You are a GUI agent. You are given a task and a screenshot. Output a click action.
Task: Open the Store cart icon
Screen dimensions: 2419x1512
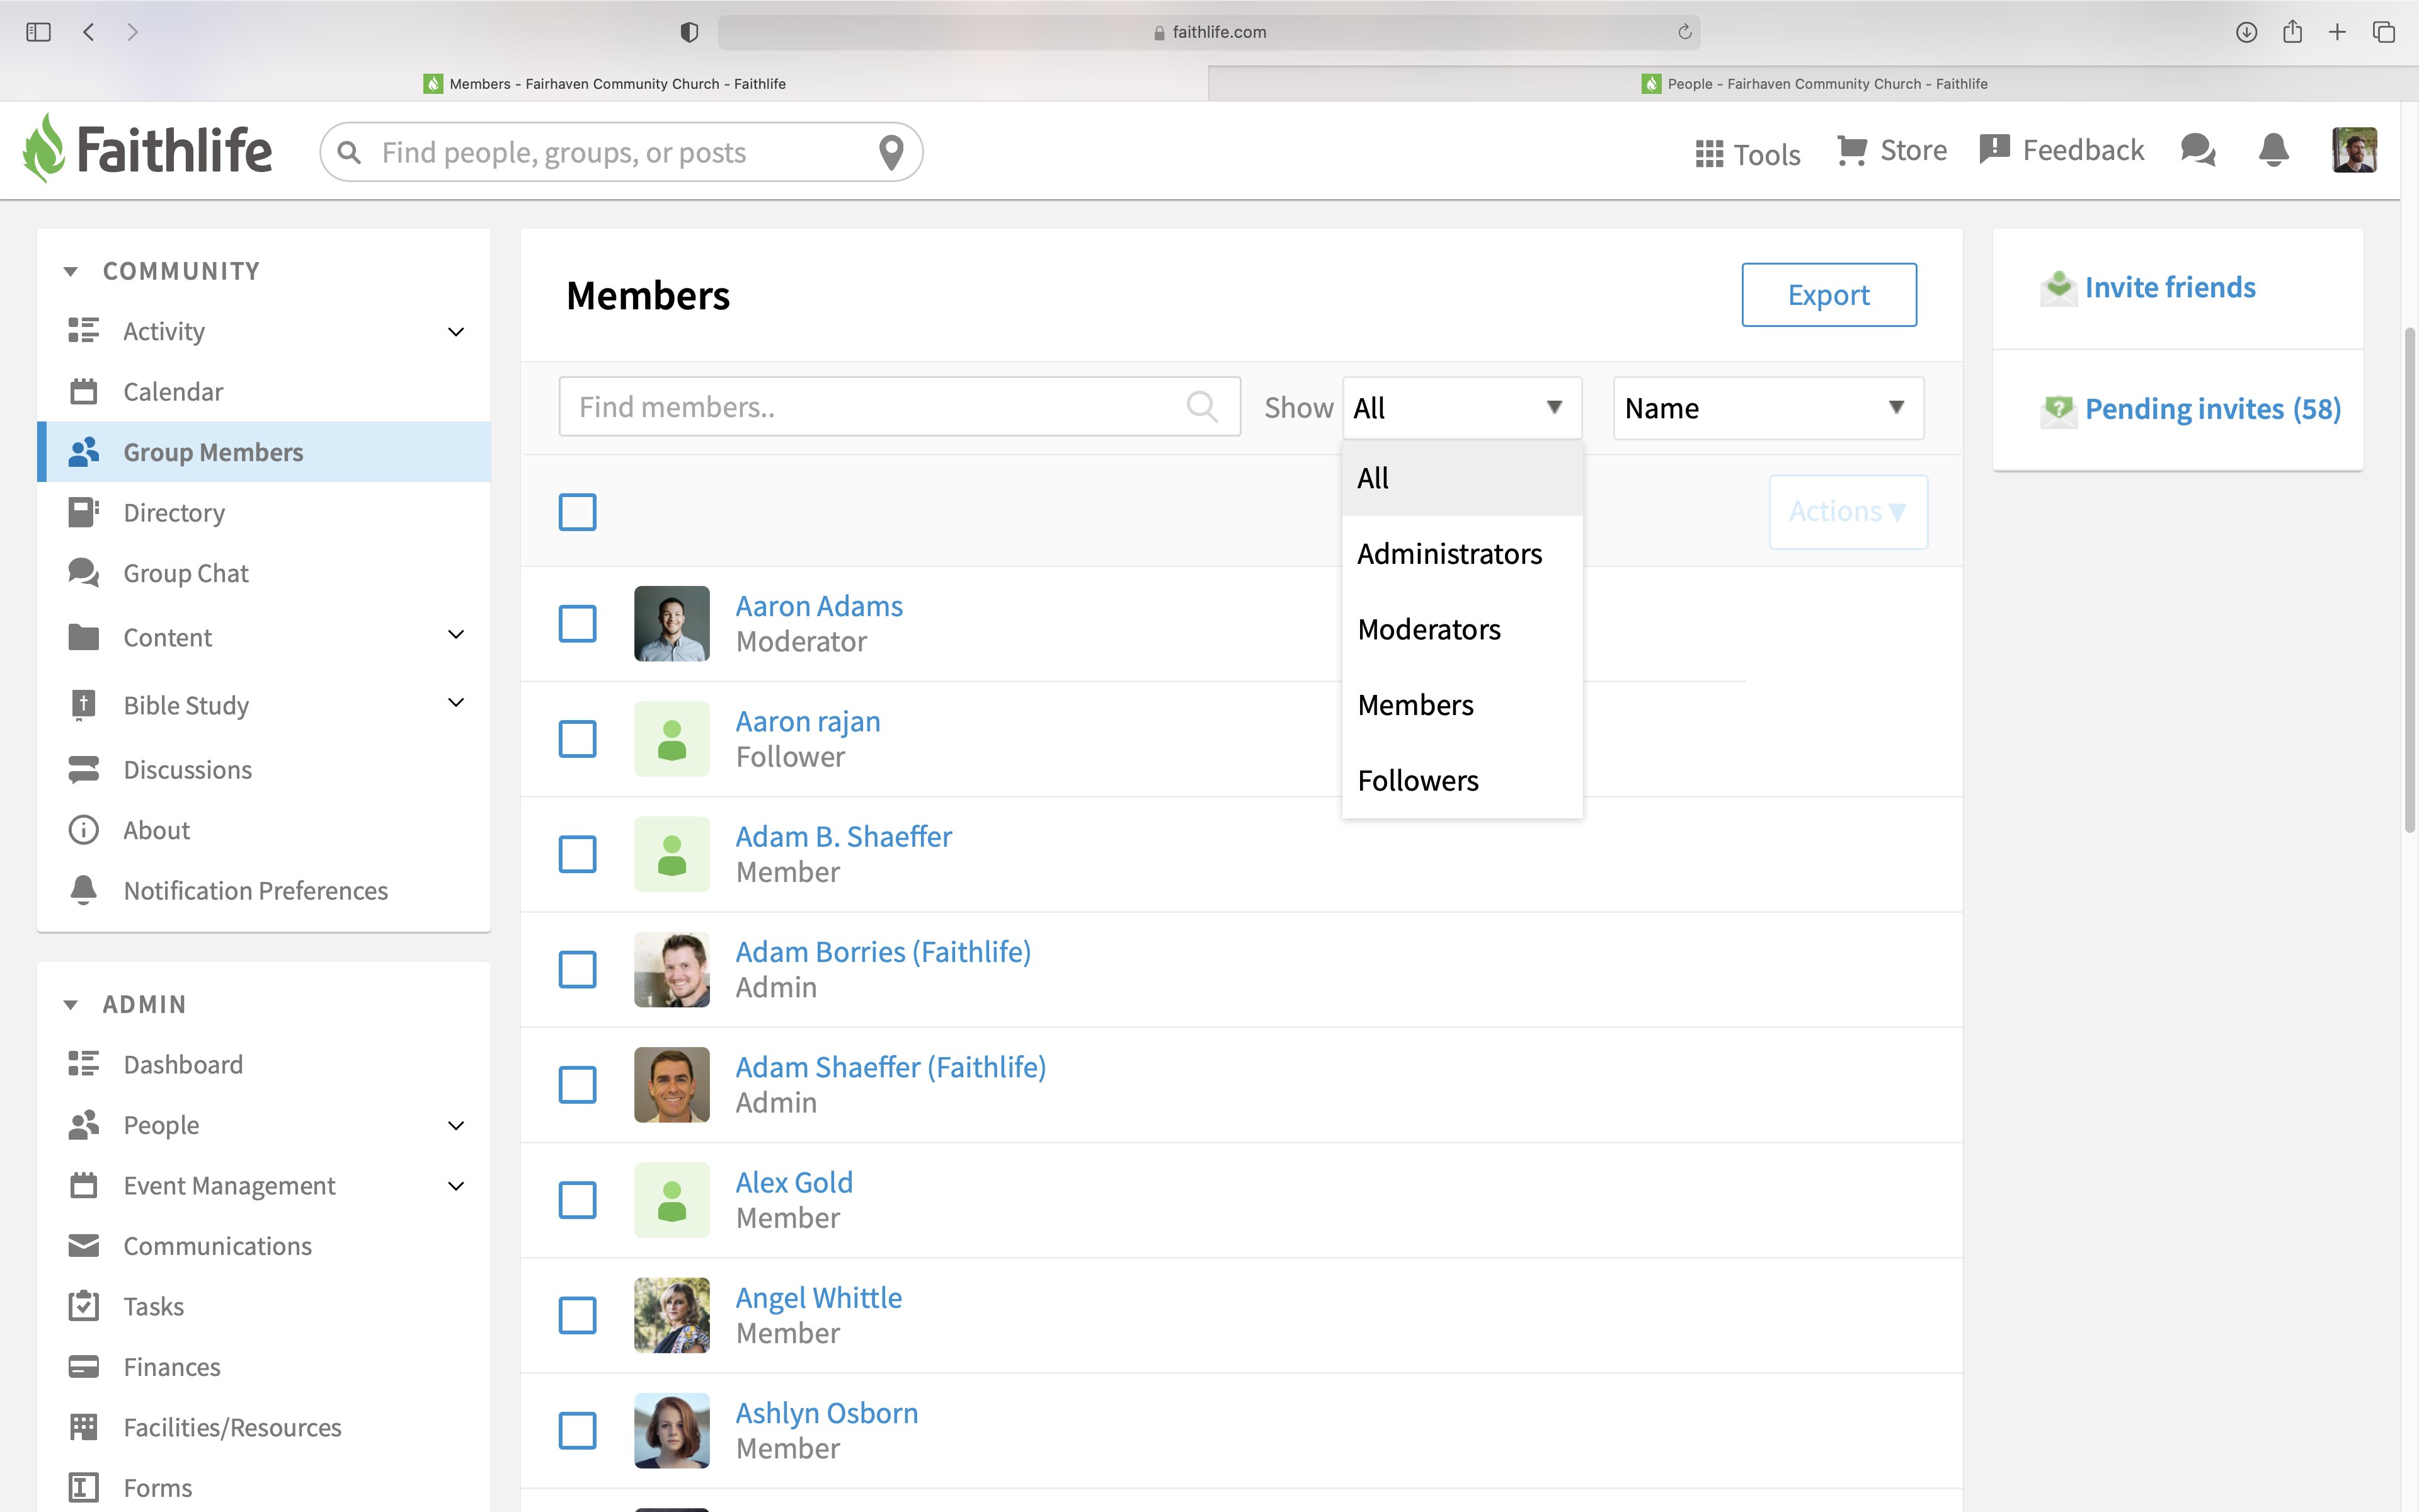(1851, 151)
